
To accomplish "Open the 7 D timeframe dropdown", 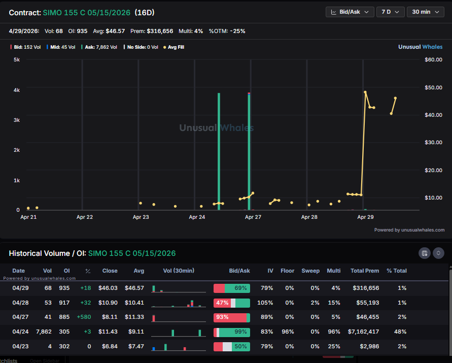I will click(x=391, y=12).
